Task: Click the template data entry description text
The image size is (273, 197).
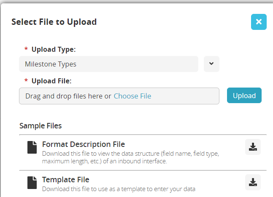Action: [x=119, y=189]
